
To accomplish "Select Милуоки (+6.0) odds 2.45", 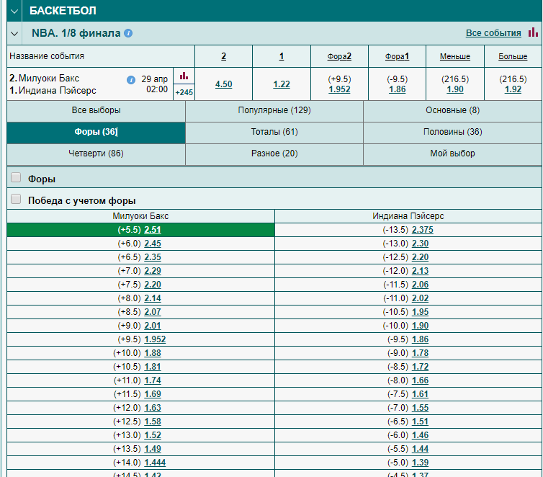I will point(153,244).
